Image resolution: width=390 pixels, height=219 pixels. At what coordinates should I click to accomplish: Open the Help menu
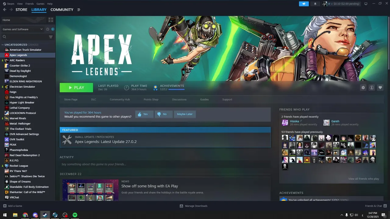click(x=50, y=4)
